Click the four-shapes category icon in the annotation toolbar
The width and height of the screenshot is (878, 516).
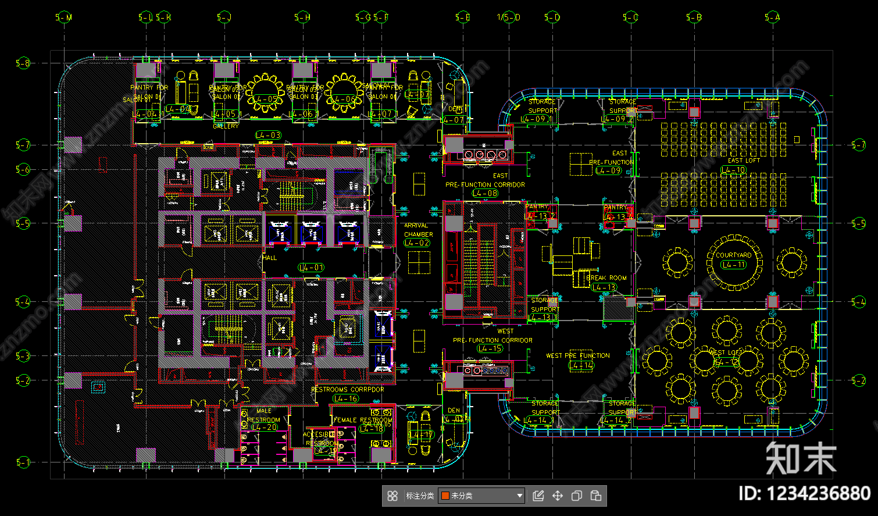(392, 496)
